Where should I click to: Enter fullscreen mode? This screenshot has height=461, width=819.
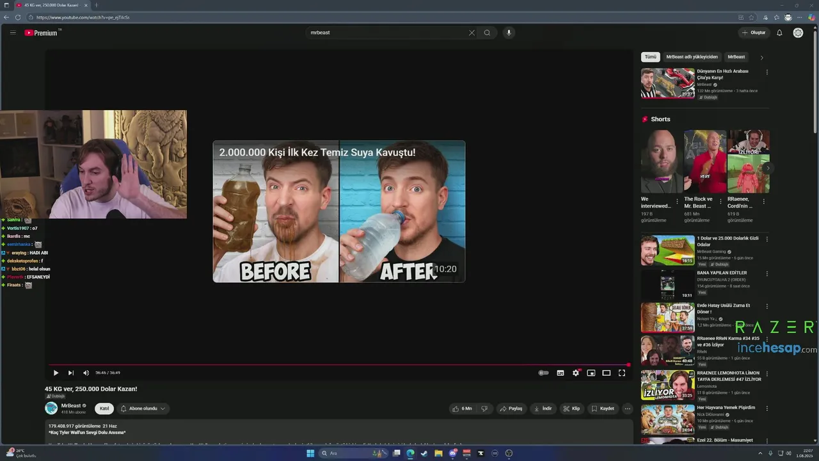(622, 373)
